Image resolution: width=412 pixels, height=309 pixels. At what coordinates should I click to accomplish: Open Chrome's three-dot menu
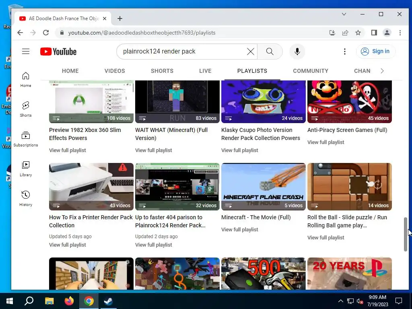click(x=400, y=33)
